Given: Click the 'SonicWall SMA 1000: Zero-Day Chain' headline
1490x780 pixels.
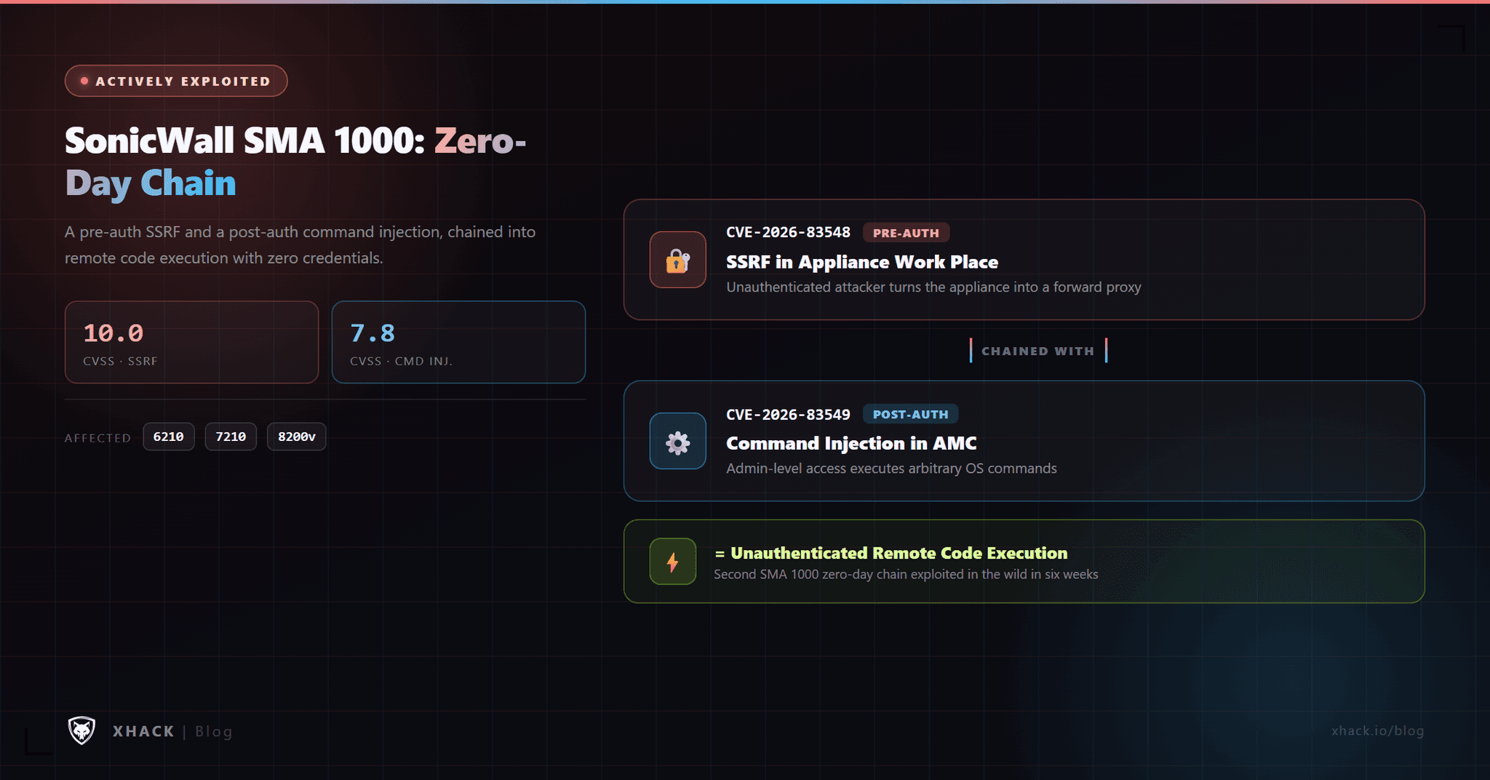Looking at the screenshot, I should (295, 162).
